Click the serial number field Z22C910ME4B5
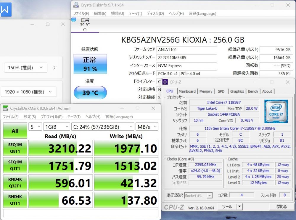Image resolution: width=296 pixels, height=220 pixels. click(186, 58)
